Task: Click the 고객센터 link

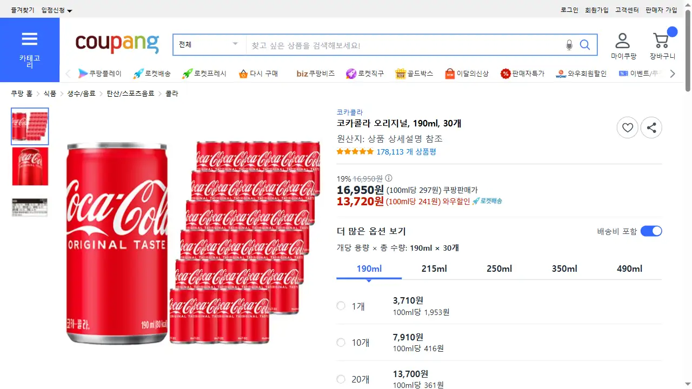Action: [627, 10]
